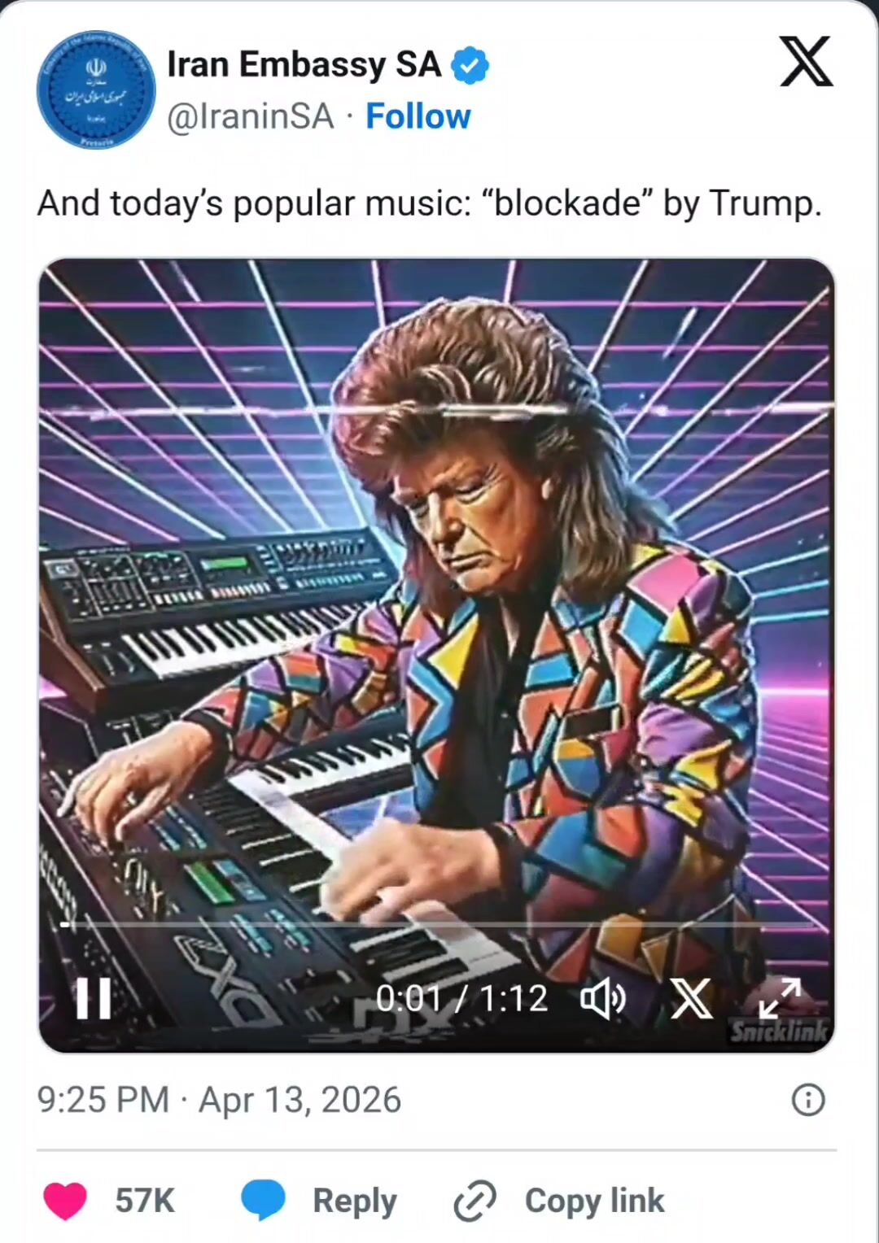Click the blue verified badge
Screen dimensions: 879x1243
click(470, 65)
